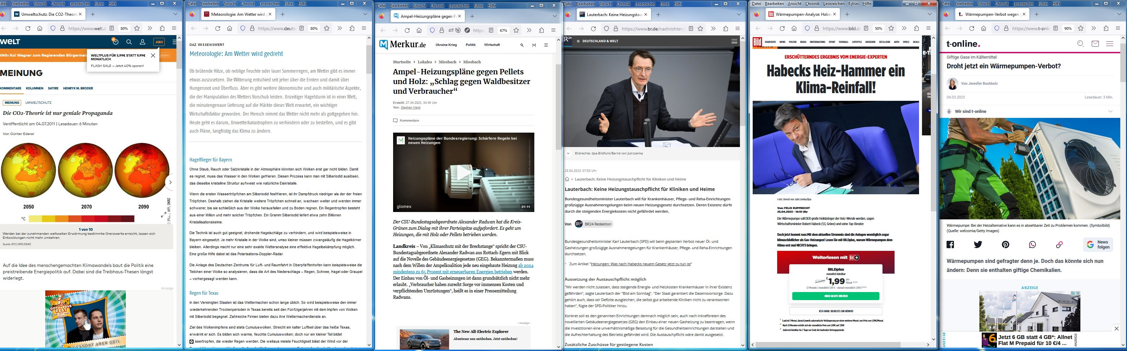Viewport: 1127px width, 351px height.
Task: Expand the WELT climate gallery to fullscreen
Action: click(x=164, y=215)
